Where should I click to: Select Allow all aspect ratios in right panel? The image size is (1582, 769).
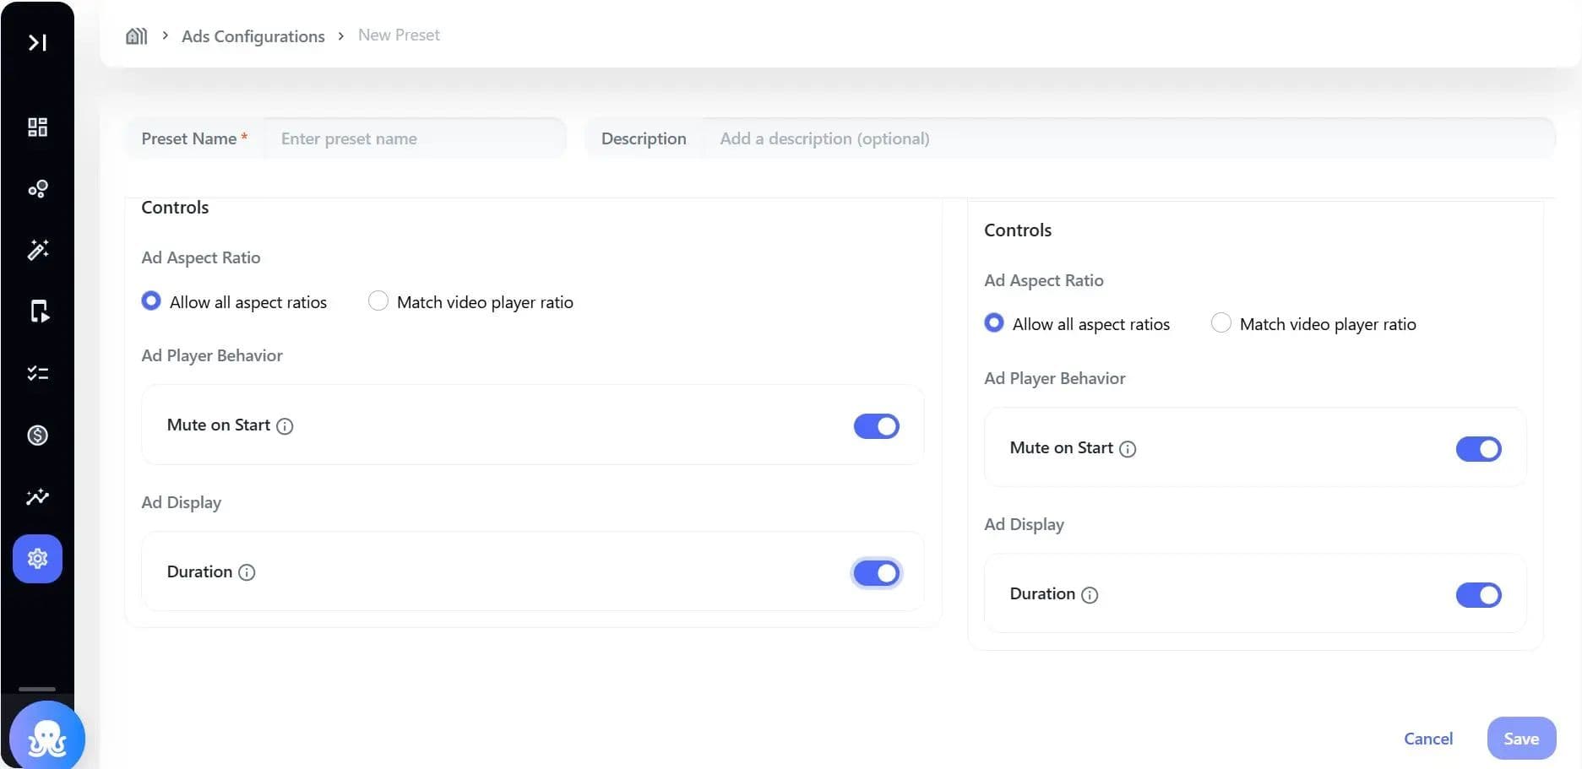(x=994, y=323)
